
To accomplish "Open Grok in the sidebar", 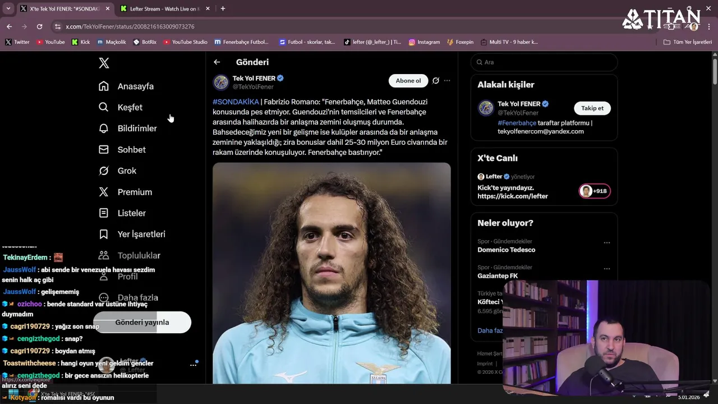I will tap(118, 171).
